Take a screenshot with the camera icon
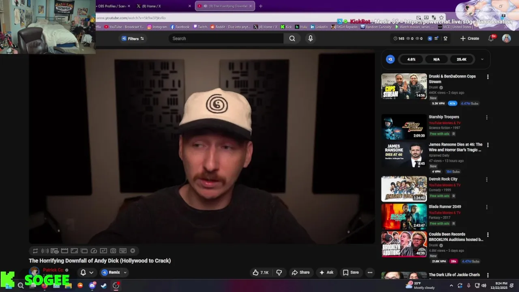The width and height of the screenshot is (519, 292). click(113, 251)
